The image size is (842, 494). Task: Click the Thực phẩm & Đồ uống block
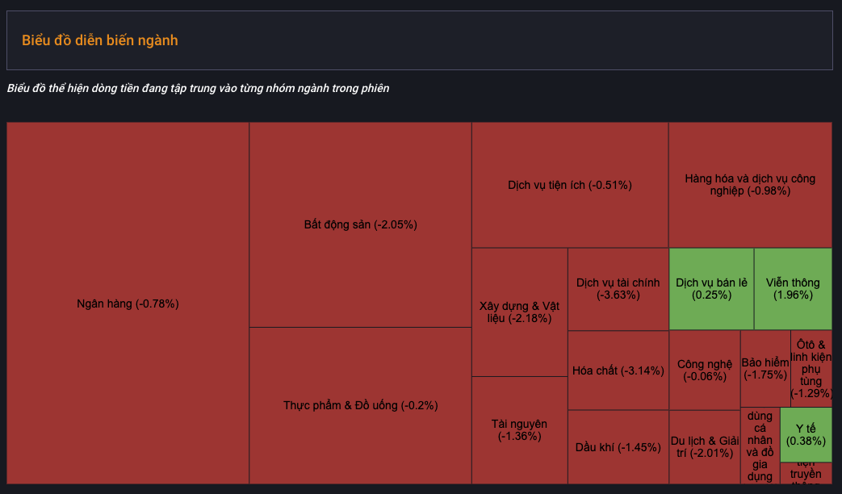[x=360, y=406]
